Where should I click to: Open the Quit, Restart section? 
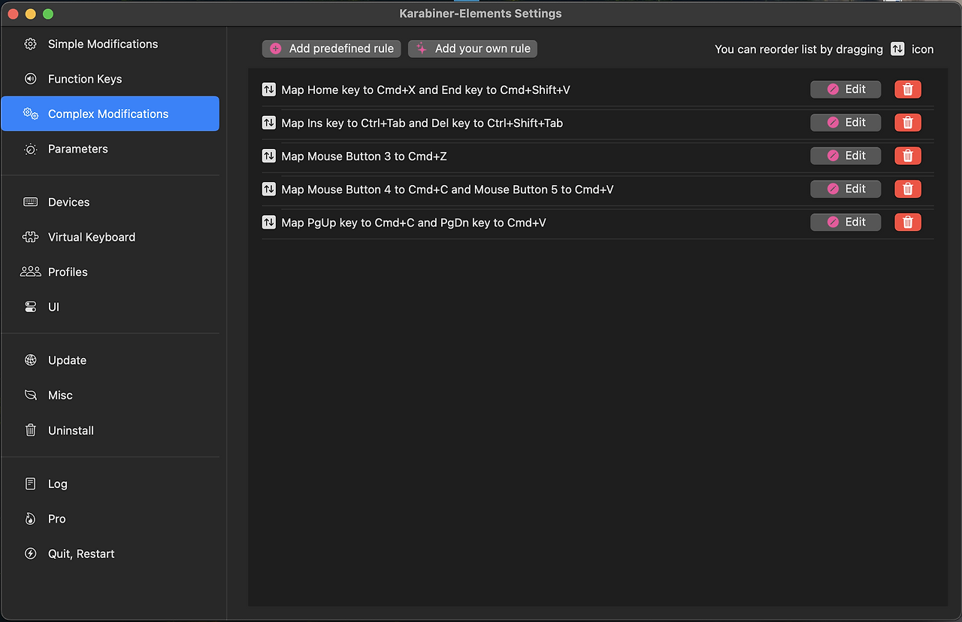[x=110, y=554]
